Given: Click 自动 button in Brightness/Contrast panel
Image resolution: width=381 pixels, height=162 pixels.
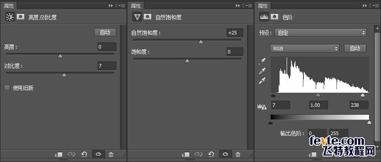Looking at the screenshot, I should point(105,33).
